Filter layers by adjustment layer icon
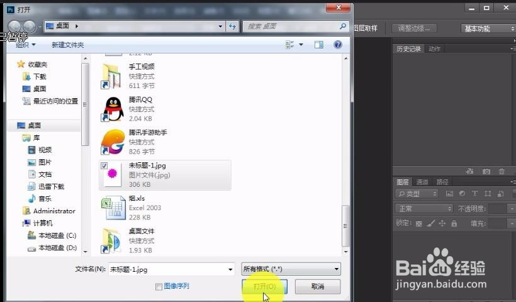Viewport: 516px width, 302px height. click(462, 193)
